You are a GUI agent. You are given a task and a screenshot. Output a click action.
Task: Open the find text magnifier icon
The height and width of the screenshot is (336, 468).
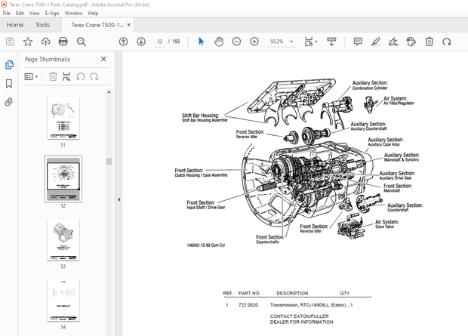pyautogui.click(x=82, y=42)
